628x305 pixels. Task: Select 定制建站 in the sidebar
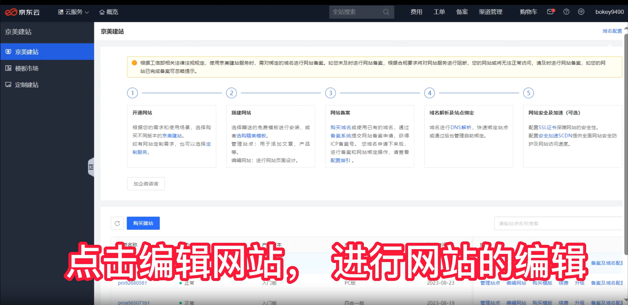coord(47,85)
